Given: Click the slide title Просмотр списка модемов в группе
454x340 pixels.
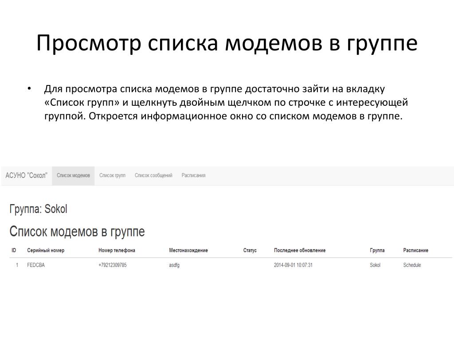Looking at the screenshot, I should pos(227,43).
